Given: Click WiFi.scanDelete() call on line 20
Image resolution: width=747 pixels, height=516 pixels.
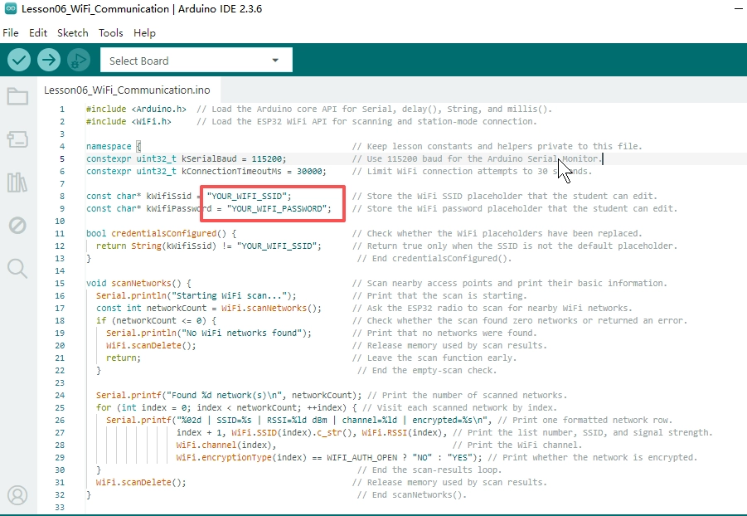Looking at the screenshot, I should 149,345.
